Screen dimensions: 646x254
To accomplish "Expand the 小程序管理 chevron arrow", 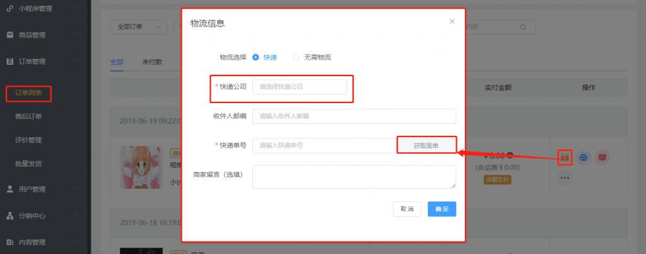I will coord(74,8).
